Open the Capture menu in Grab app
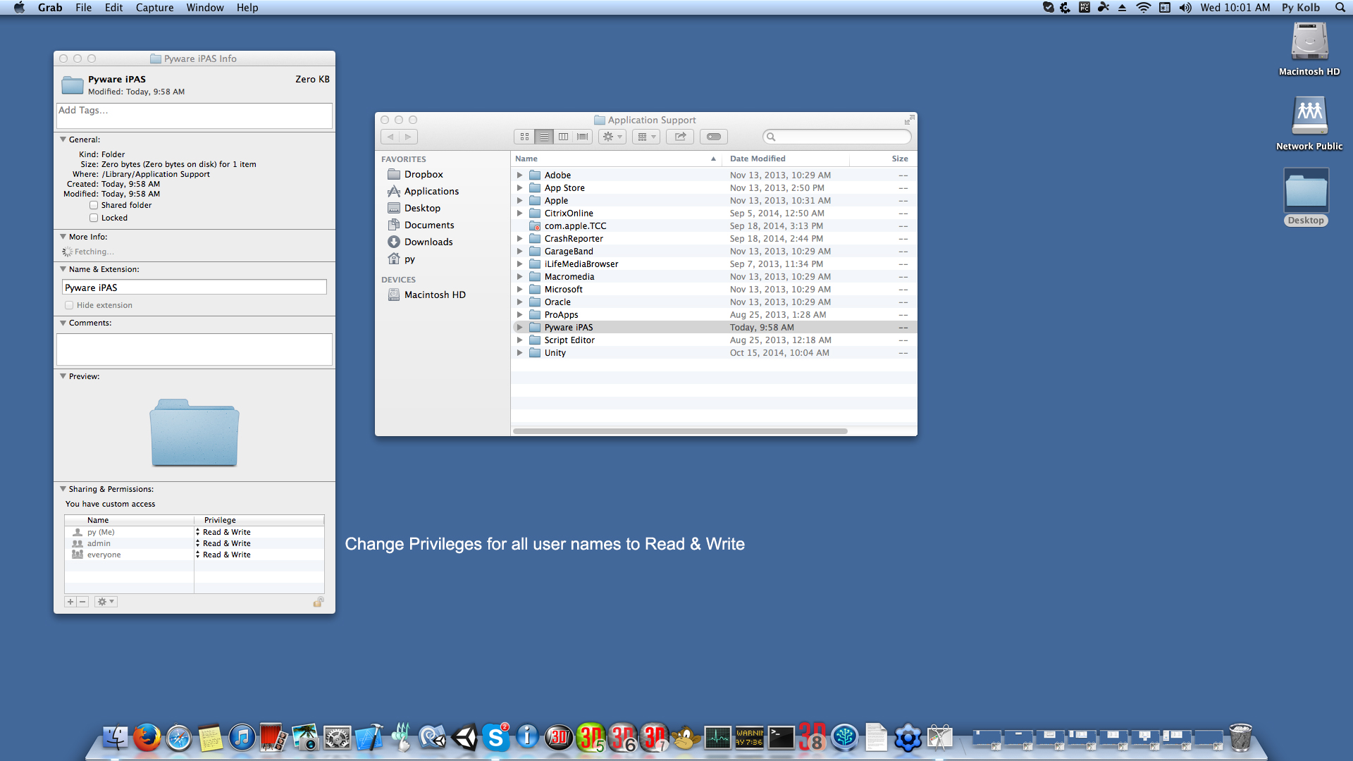Screen dimensions: 1353x761 coord(154,8)
